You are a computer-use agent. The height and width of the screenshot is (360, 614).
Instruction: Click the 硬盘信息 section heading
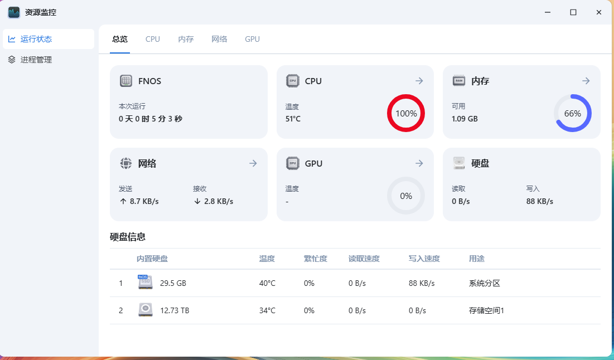coord(128,237)
